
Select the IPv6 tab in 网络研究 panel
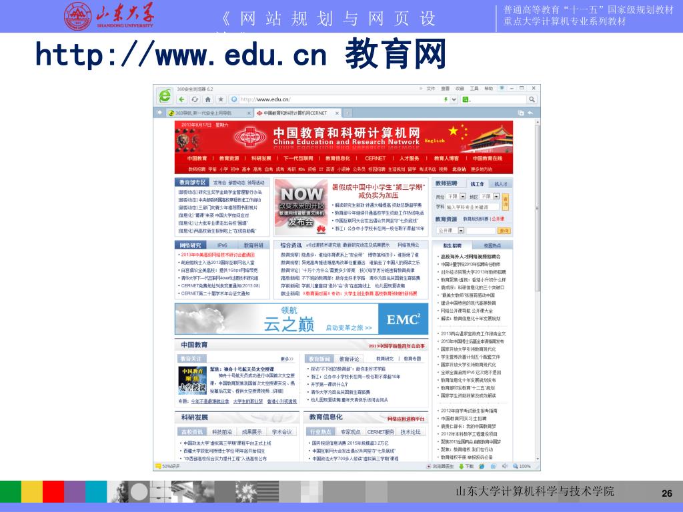[222, 245]
